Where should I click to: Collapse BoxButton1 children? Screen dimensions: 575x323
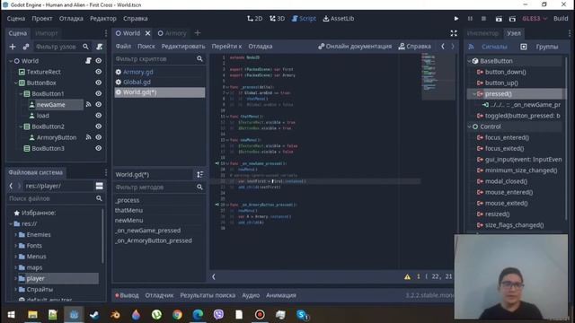click(21, 93)
